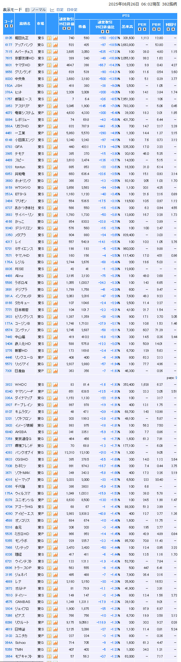Image resolution: width=181 pixels, height=662 pixels.
Task: Open stock code 3350 link
Action: pos(9,235)
